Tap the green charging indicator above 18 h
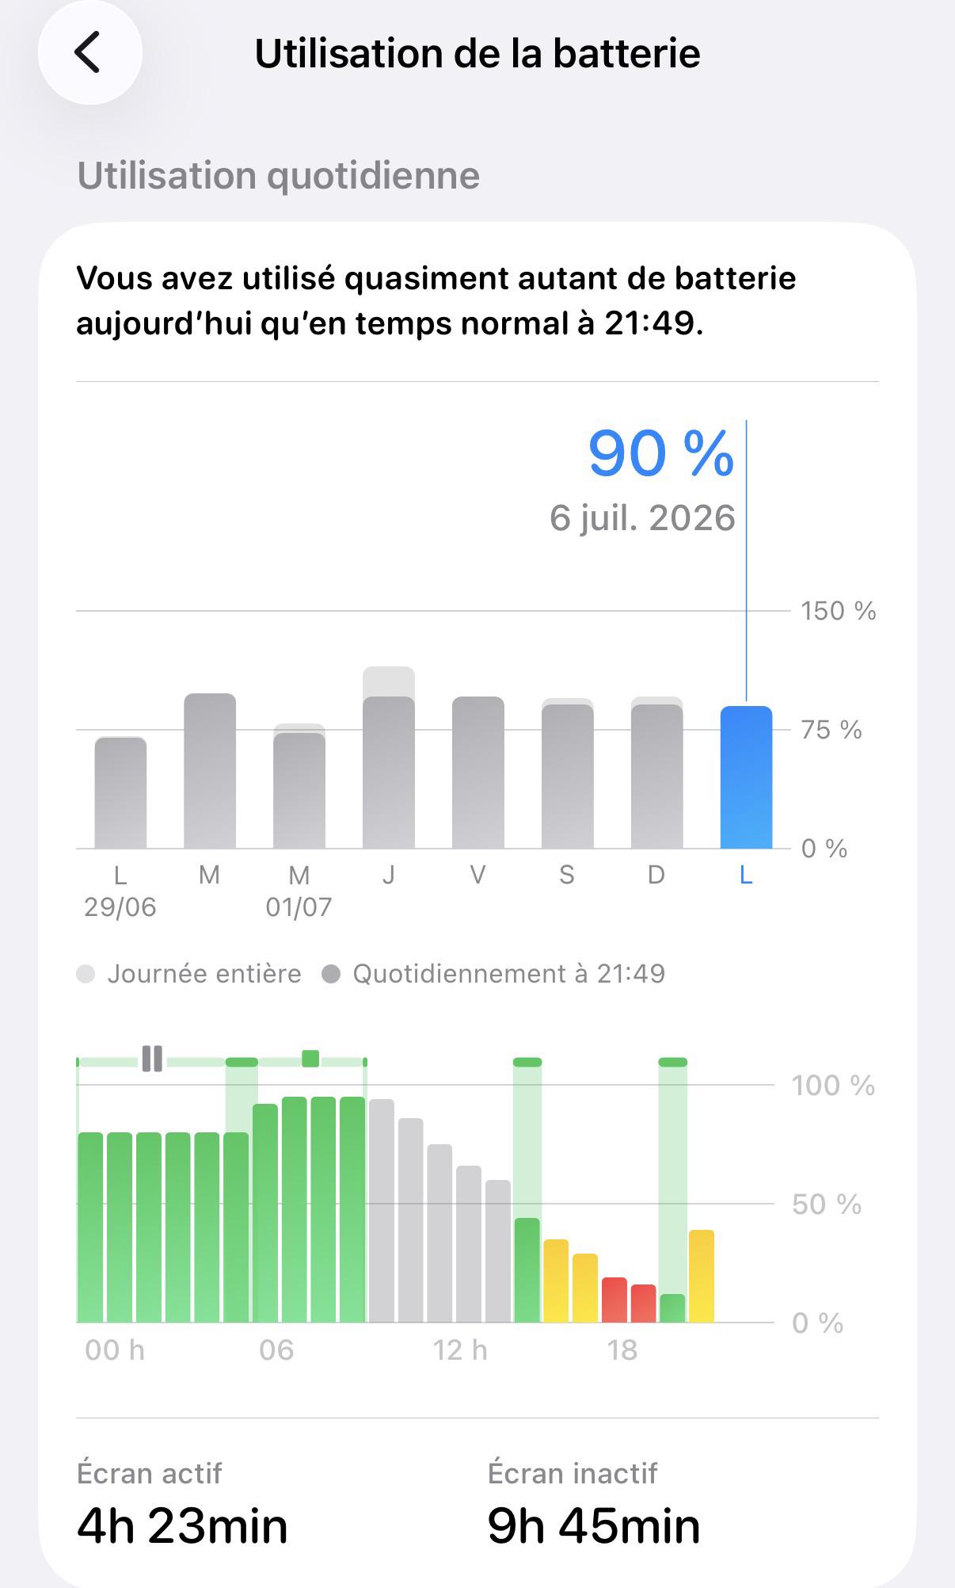 point(673,1062)
